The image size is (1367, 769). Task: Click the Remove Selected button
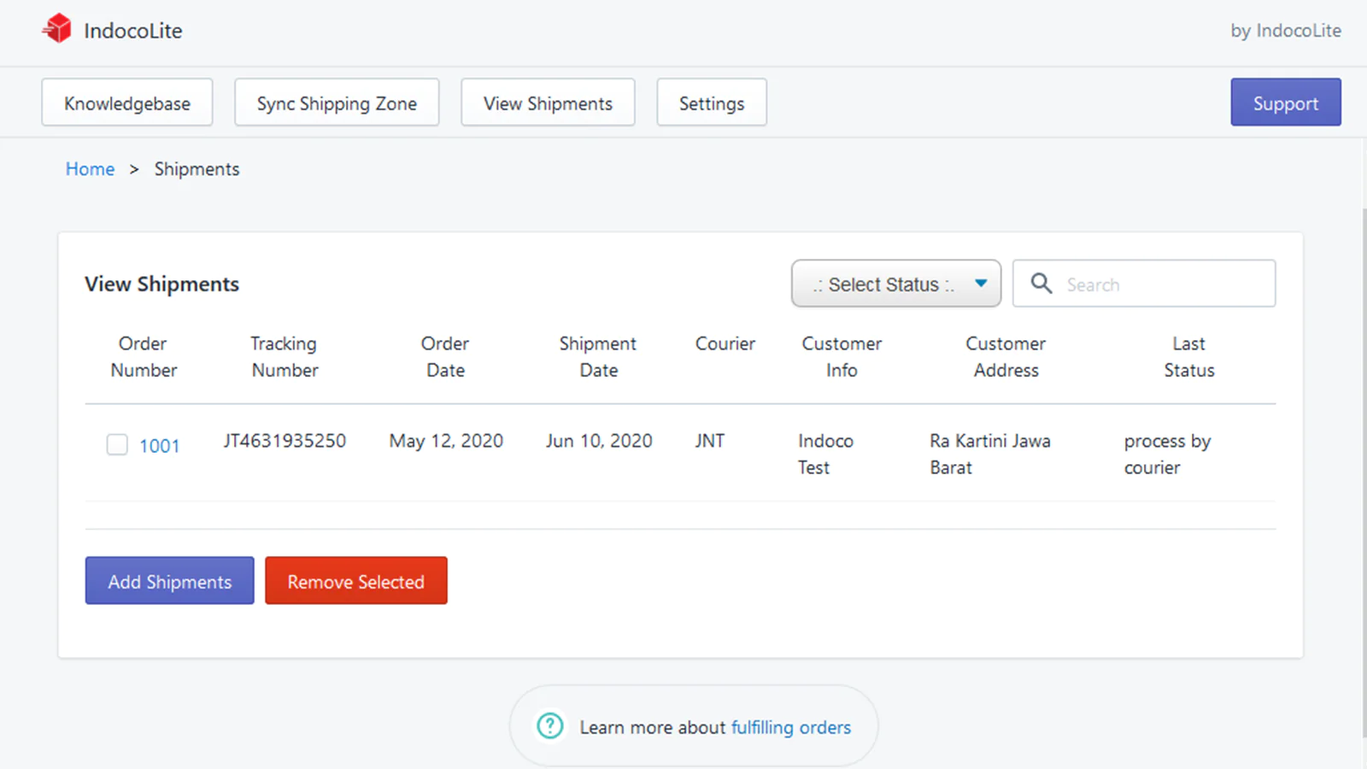pyautogui.click(x=356, y=581)
